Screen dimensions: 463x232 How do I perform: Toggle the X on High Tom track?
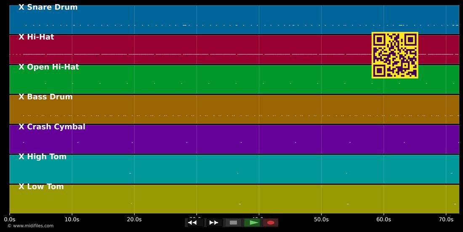[x=21, y=156]
